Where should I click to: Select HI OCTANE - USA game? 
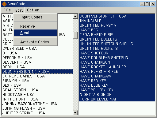coord(37,95)
